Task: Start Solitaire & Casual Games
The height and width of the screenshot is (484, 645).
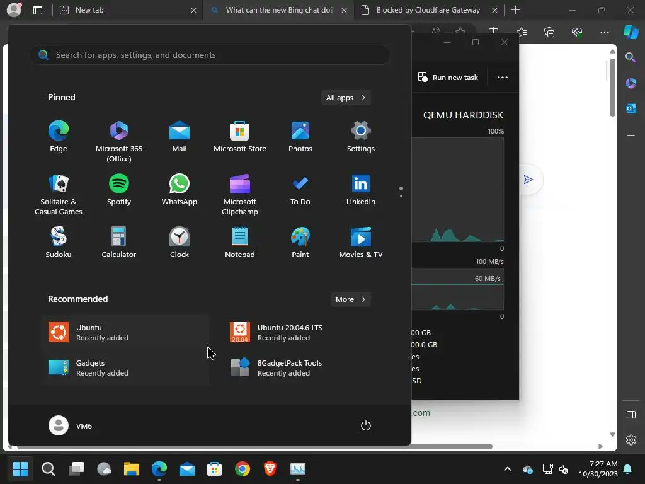Action: [59, 194]
